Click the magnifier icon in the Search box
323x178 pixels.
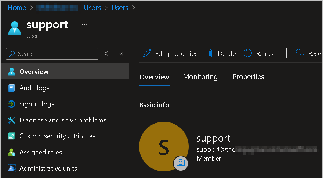point(12,54)
